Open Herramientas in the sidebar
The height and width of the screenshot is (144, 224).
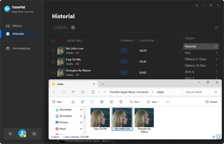pos(21,48)
